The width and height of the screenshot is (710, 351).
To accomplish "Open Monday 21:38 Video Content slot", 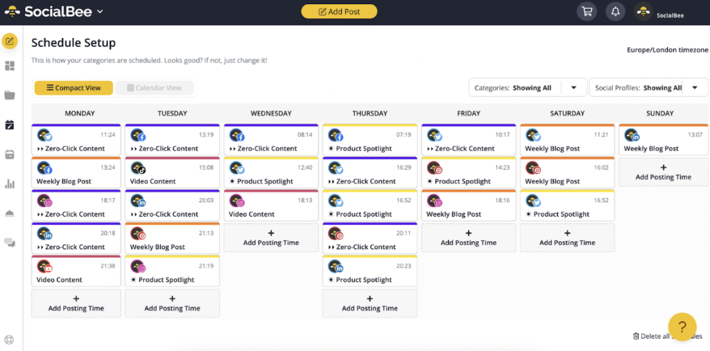I will click(76, 271).
